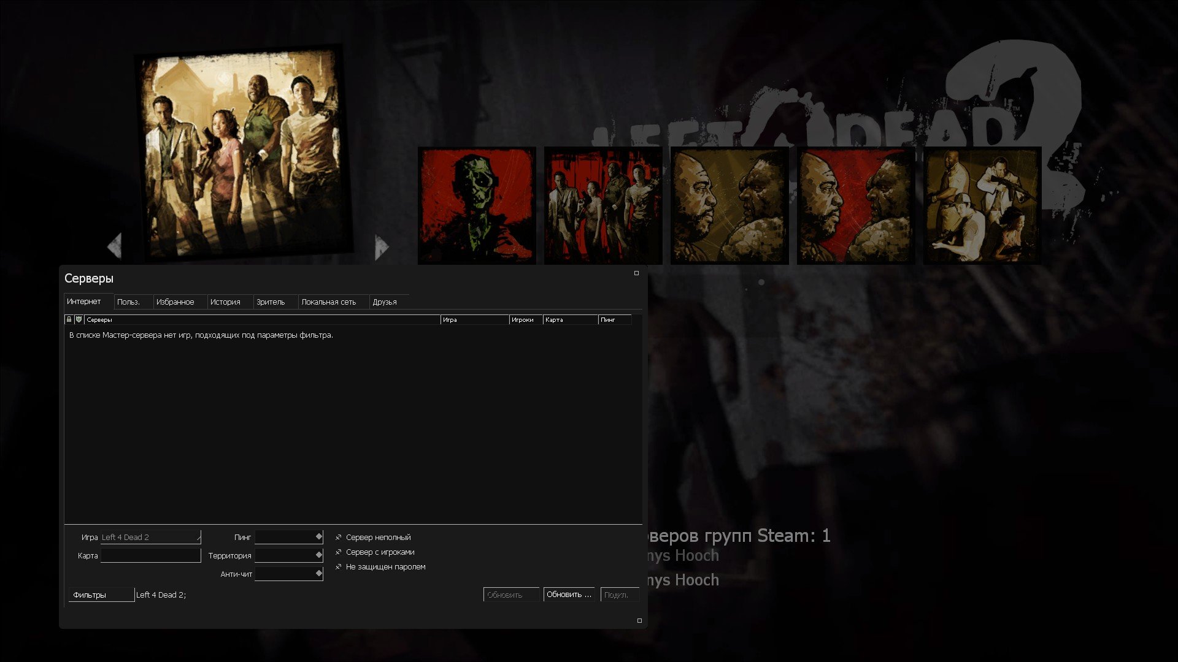Open the Пинг filter dropdown
The width and height of the screenshot is (1178, 662).
pyautogui.click(x=288, y=537)
